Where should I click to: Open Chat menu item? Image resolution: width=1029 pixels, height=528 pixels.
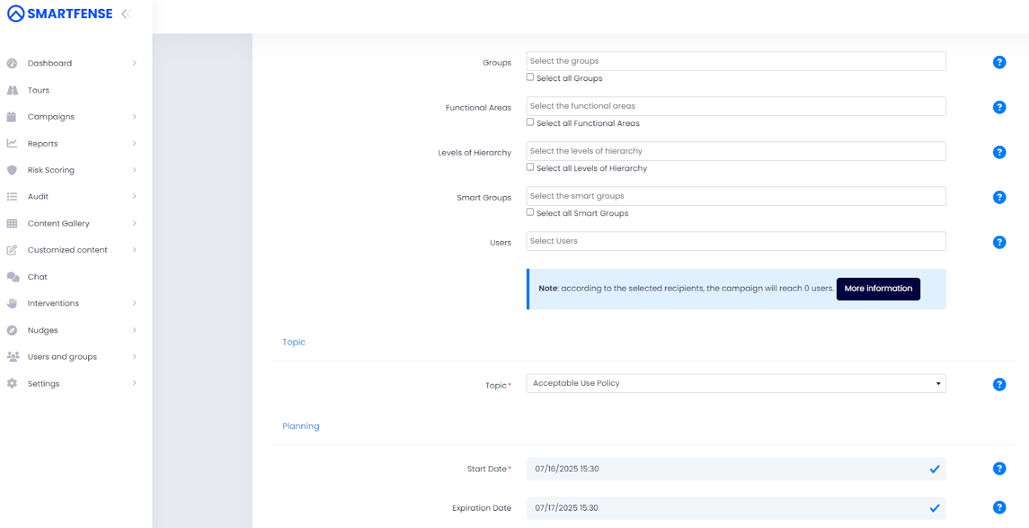(x=37, y=277)
